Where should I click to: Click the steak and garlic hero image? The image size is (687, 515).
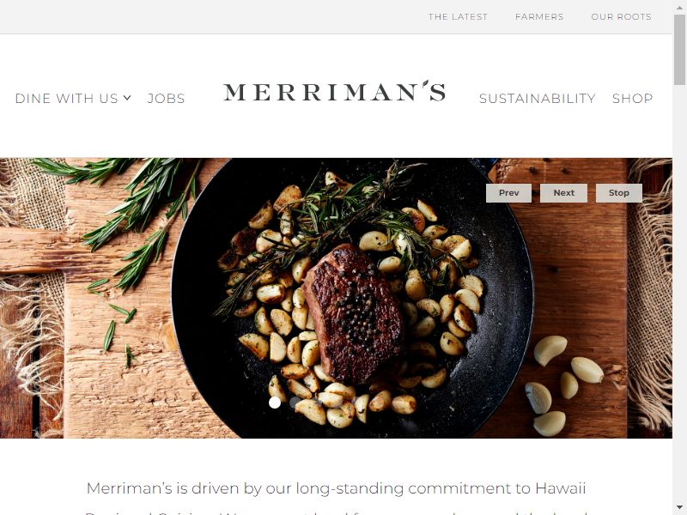[x=336, y=298]
